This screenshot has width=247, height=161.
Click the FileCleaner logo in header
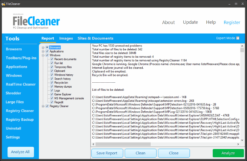pos(36,21)
